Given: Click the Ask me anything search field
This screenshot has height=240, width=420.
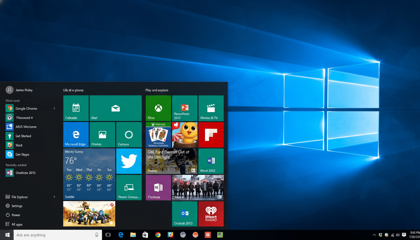Looking at the screenshot, I should (x=56, y=235).
